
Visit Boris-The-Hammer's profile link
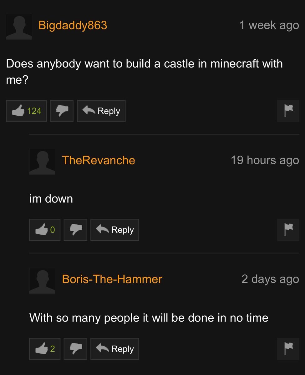112,279
